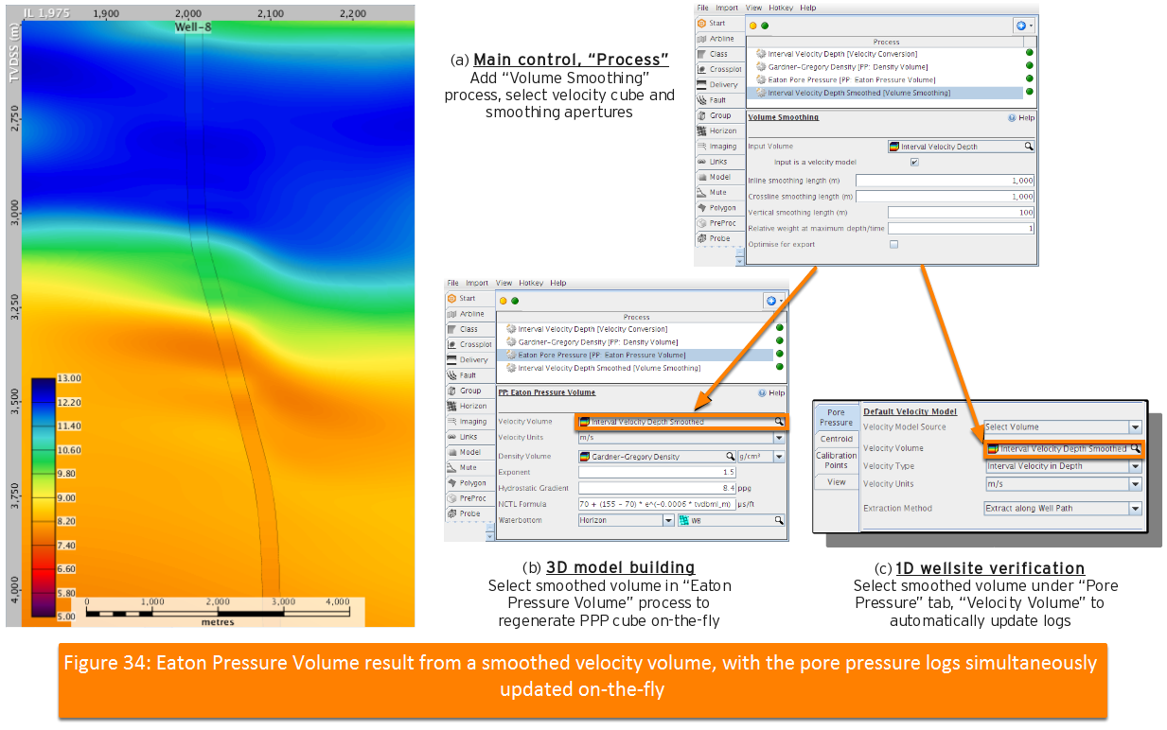Click magnifier icon in Gardner-Gregory Density volume field
The height and width of the screenshot is (730, 1167).
tap(731, 457)
